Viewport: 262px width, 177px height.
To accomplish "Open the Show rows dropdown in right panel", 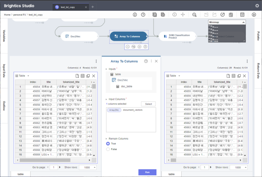I will click(x=239, y=167).
